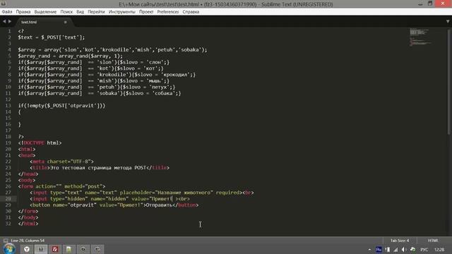
Task: Open the Правка menu
Action: [x=23, y=12]
